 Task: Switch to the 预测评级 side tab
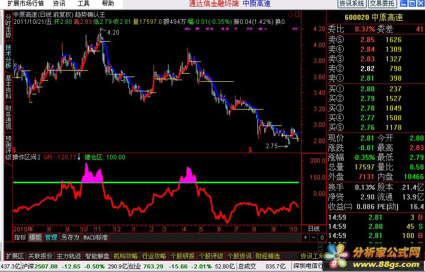pyautogui.click(x=9, y=147)
